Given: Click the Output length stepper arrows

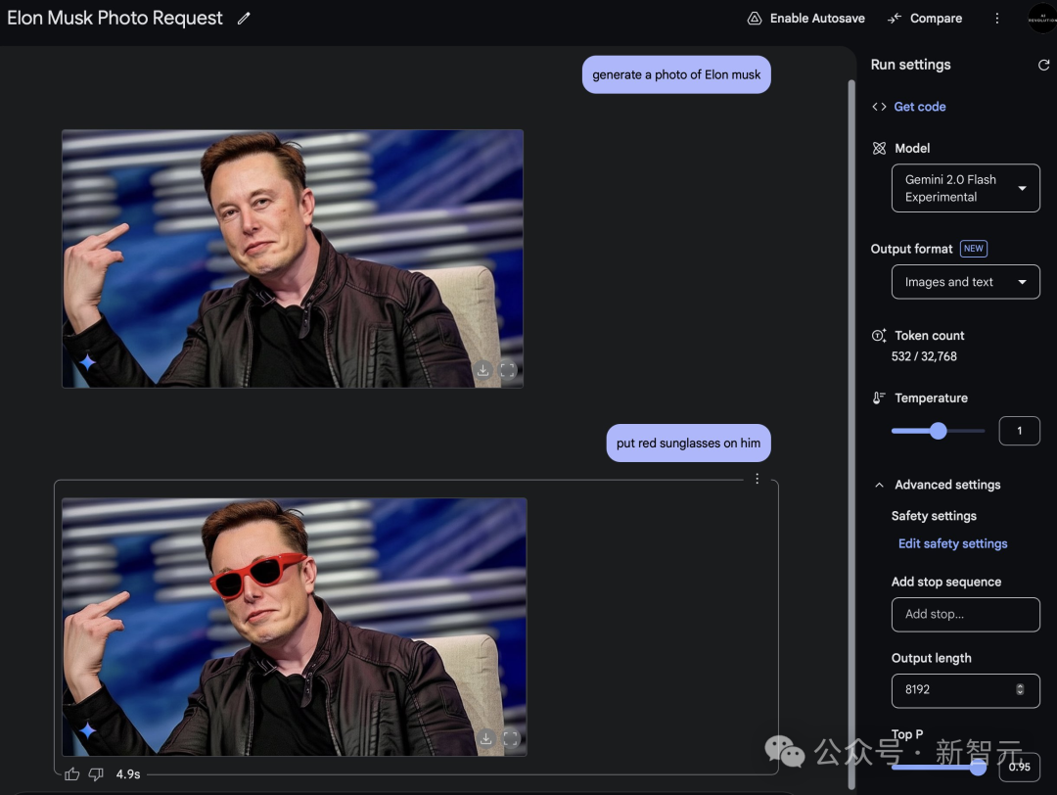Looking at the screenshot, I should pos(1020,689).
